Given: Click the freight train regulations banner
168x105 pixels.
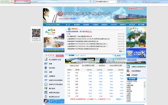Looking at the screenshot, I should coord(111,60).
